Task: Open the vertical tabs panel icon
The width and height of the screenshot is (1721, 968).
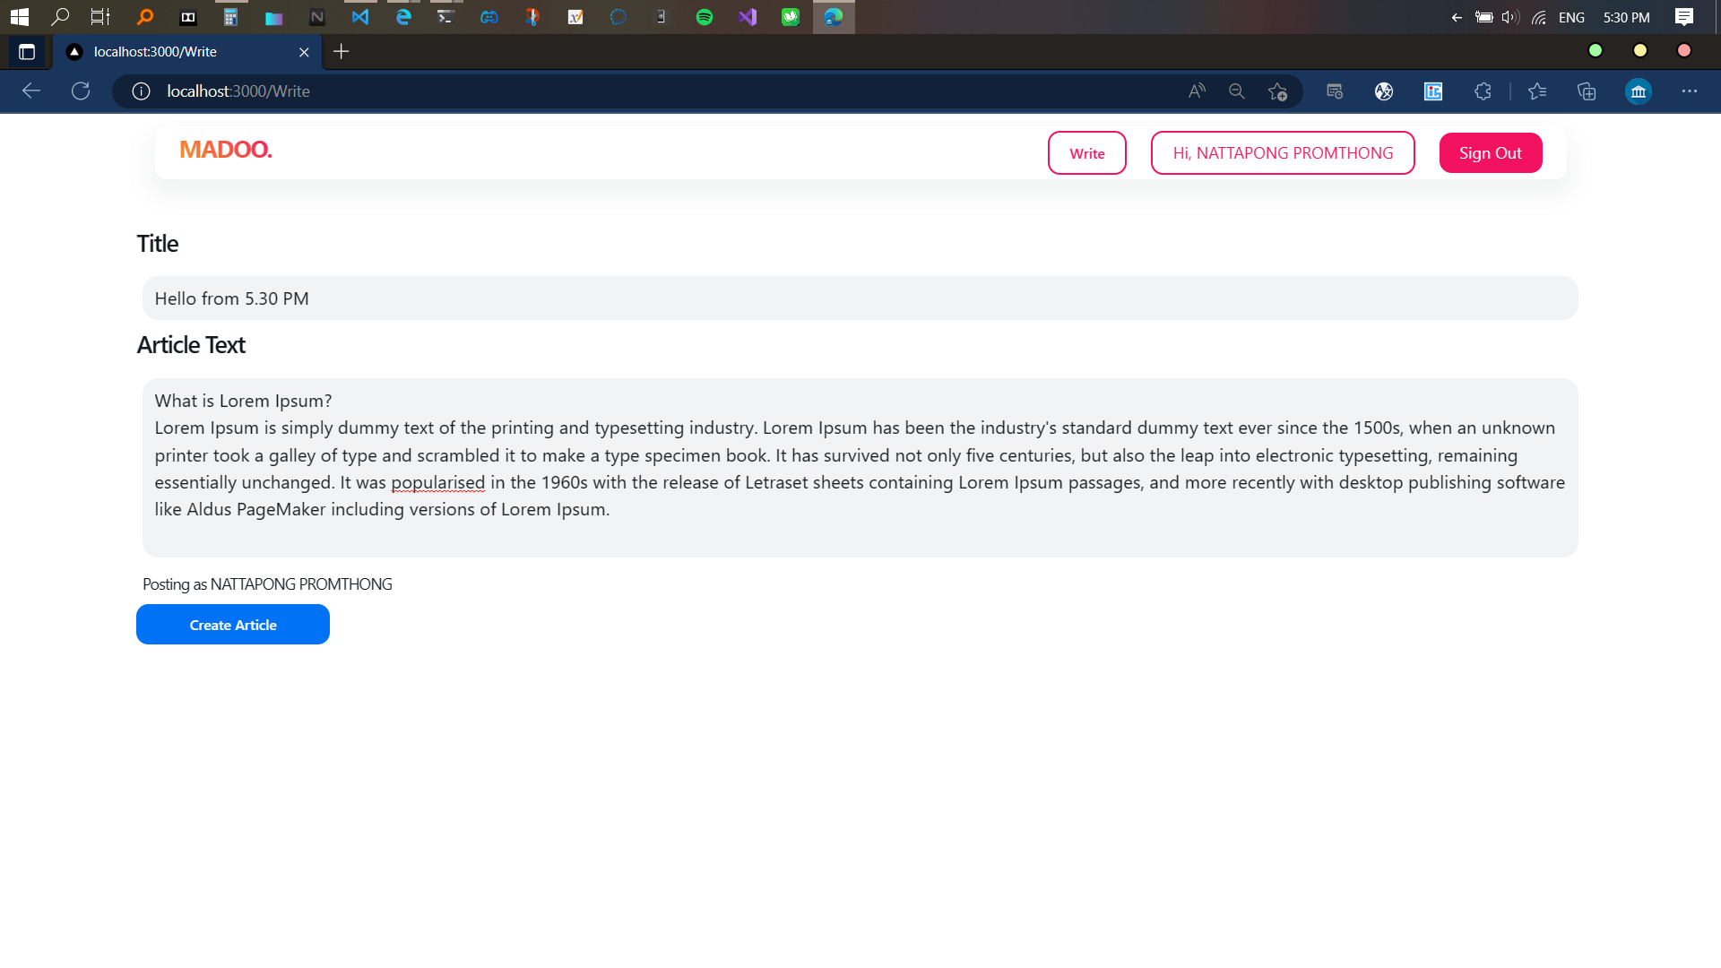Action: (27, 52)
